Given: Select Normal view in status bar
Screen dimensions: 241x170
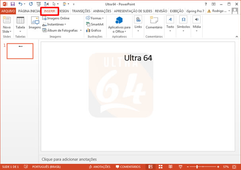Looking at the screenshot, I should point(150,166).
